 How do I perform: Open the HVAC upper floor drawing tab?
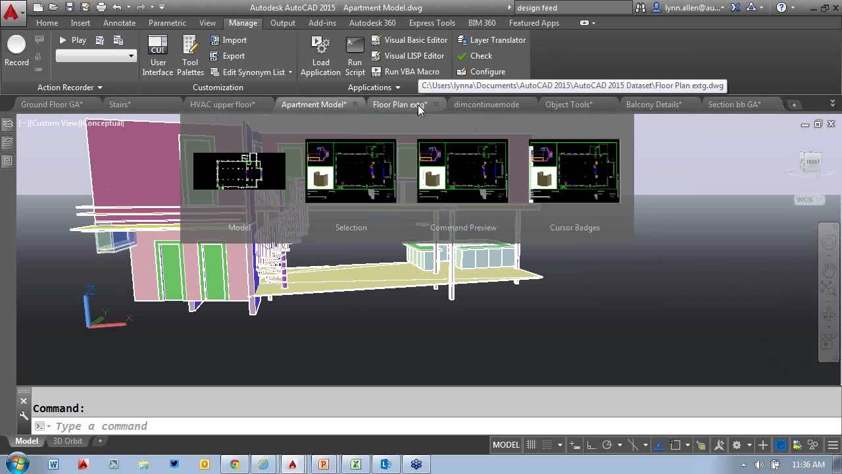click(x=222, y=104)
